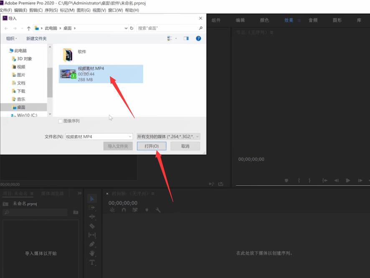The image size is (370, 278).
Task: Click Mark In in Program monitor
Action: [299, 181]
